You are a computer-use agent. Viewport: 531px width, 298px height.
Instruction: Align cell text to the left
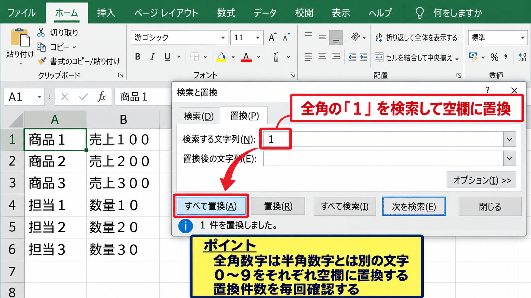308,57
